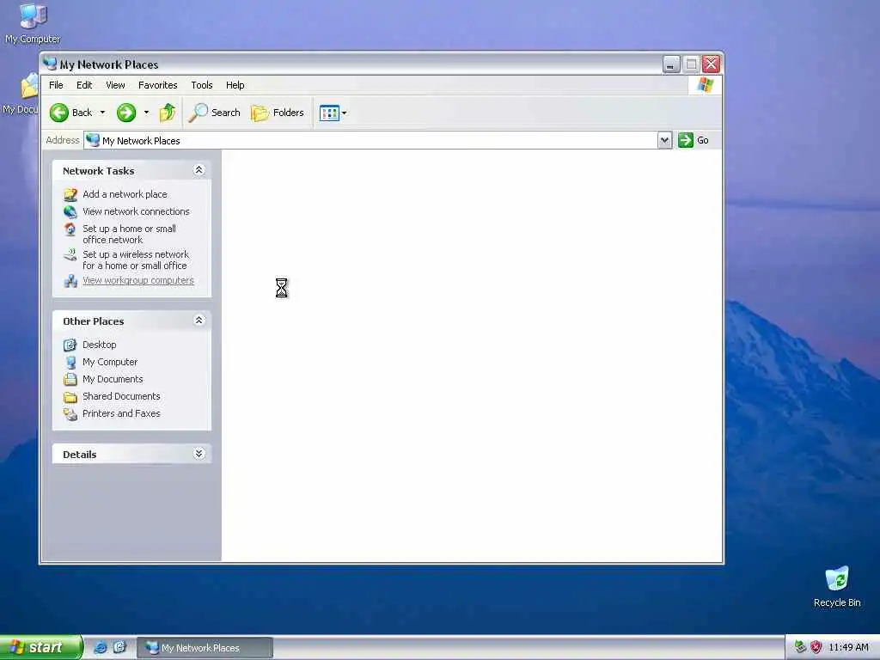Click the Shared Documents folder icon
Viewport: 880px width, 660px height.
(x=70, y=397)
